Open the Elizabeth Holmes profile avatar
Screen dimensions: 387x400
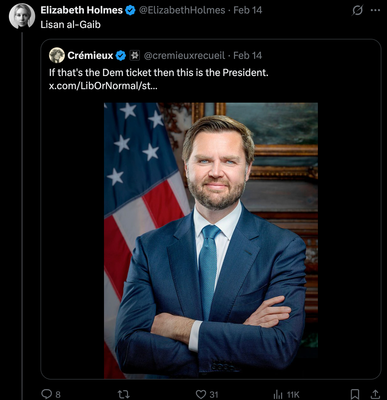(x=22, y=16)
